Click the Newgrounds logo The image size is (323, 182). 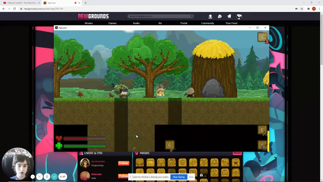point(93,16)
